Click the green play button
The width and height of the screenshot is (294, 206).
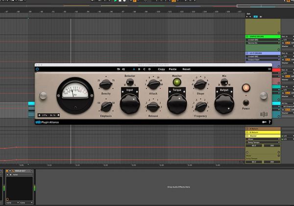pyautogui.click(x=116, y=1)
